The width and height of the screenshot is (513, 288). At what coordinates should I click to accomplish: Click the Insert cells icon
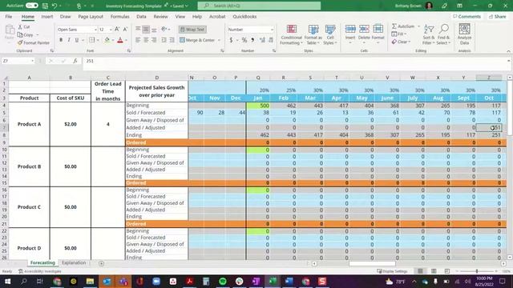(x=350, y=30)
